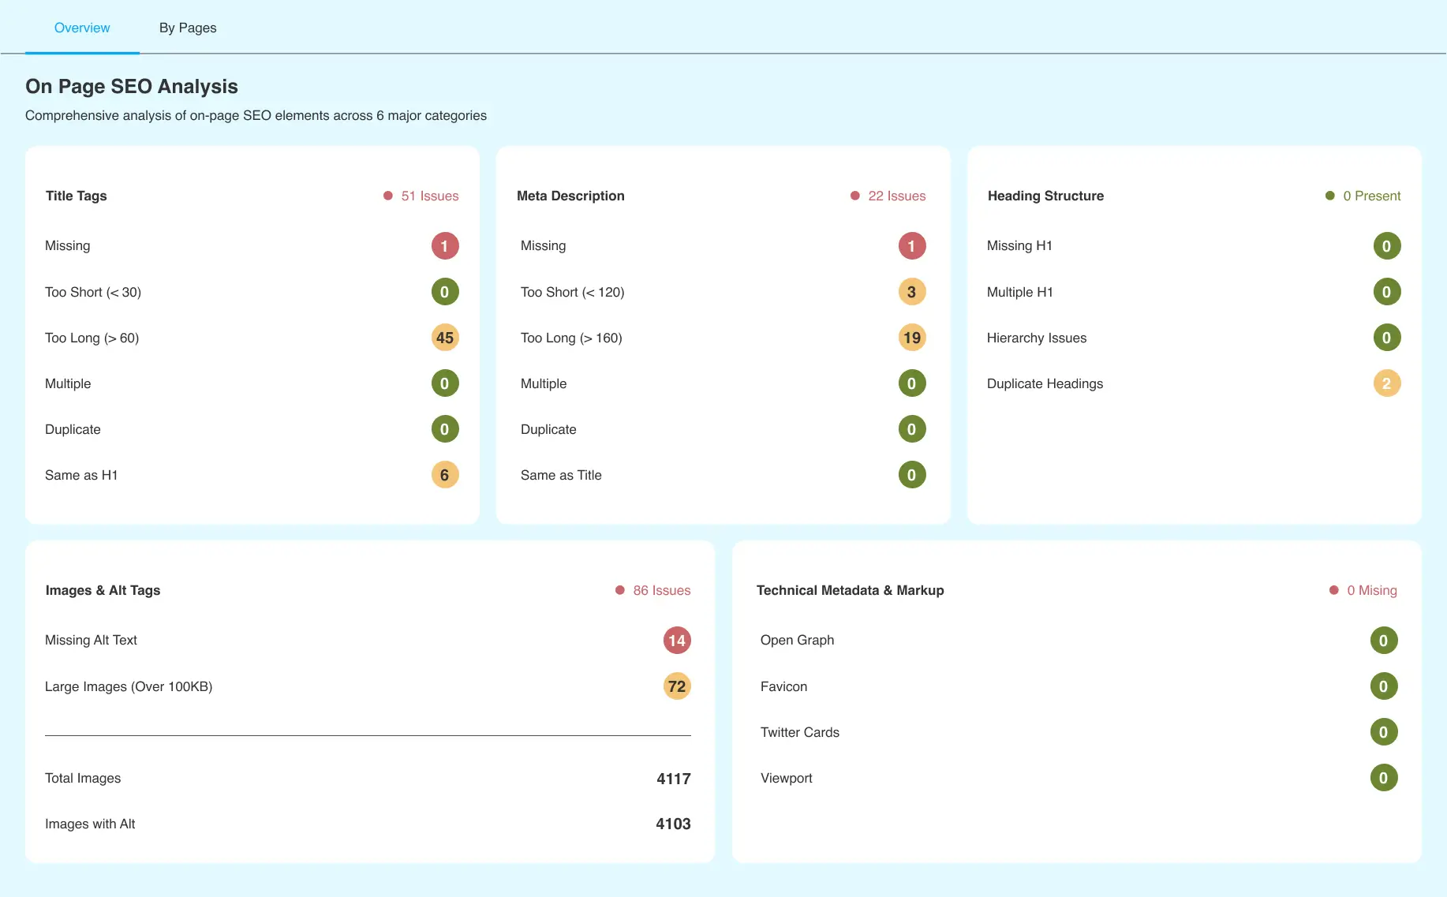
Task: Click the Twitter Cards row label
Action: pos(799,732)
